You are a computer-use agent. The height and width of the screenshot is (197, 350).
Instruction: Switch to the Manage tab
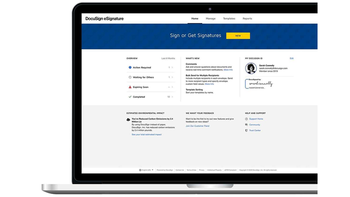[210, 18]
